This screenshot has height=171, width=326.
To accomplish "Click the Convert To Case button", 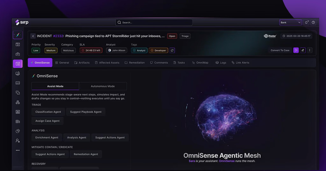I will pos(280,50).
